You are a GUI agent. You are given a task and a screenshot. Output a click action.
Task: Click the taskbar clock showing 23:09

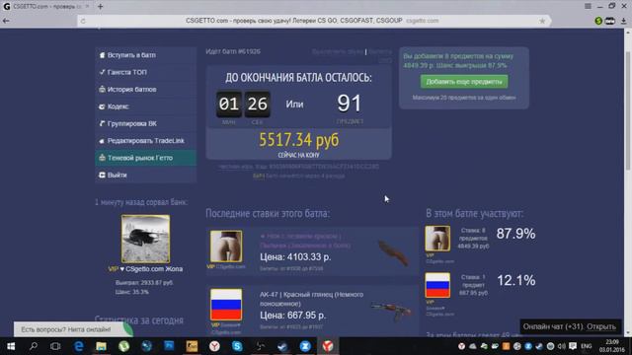point(612,346)
